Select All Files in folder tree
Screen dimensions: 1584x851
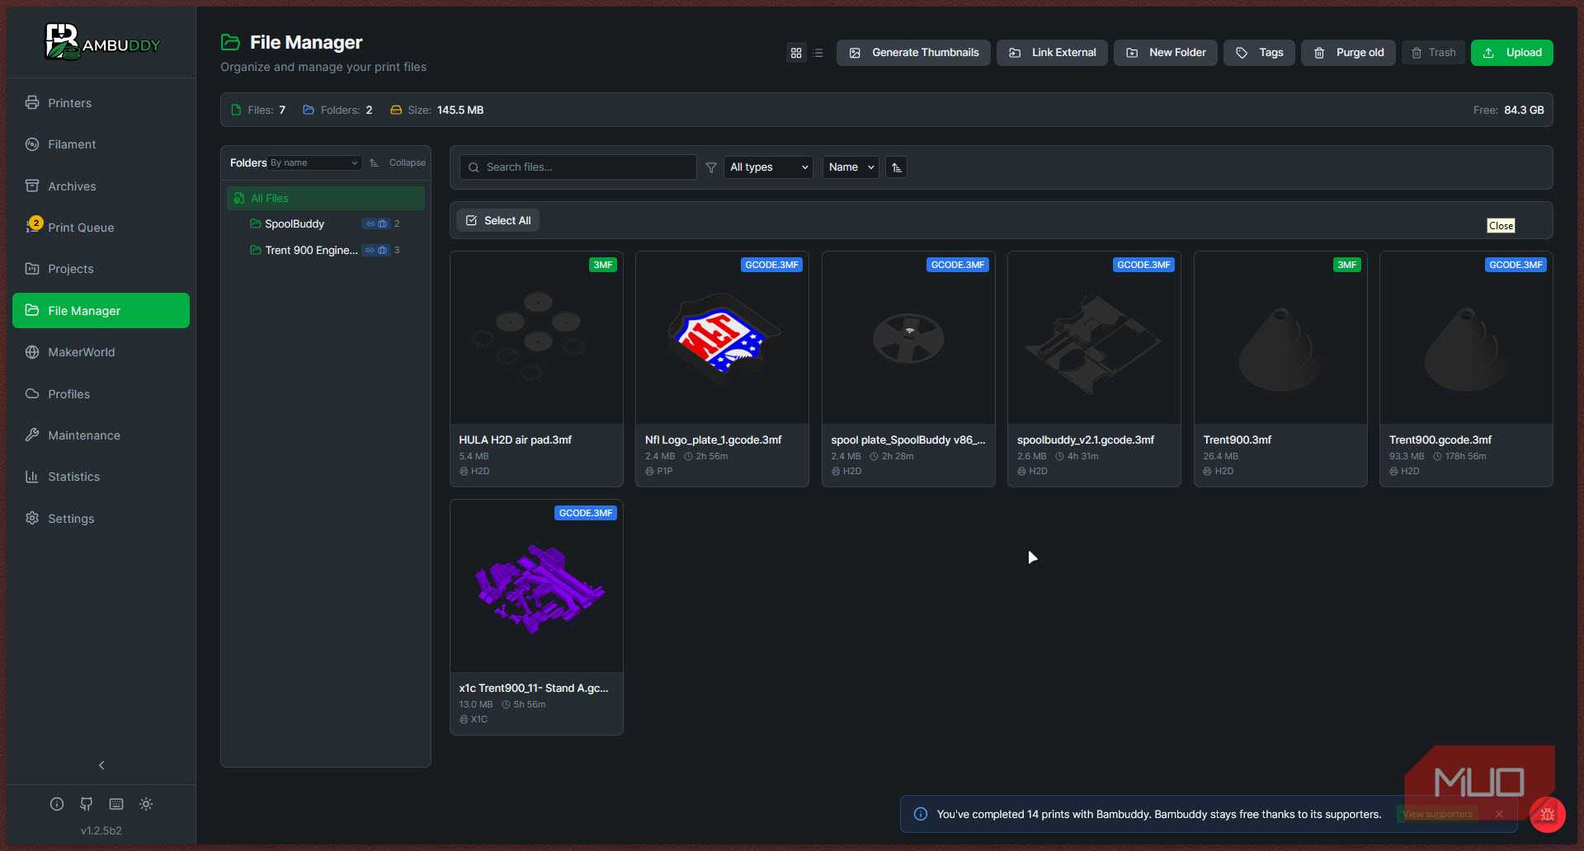tap(326, 198)
